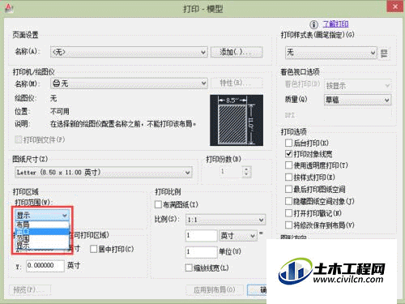This screenshot has height=304, width=405.
Task: Open the plot style table 无 dropdown
Action: point(330,53)
